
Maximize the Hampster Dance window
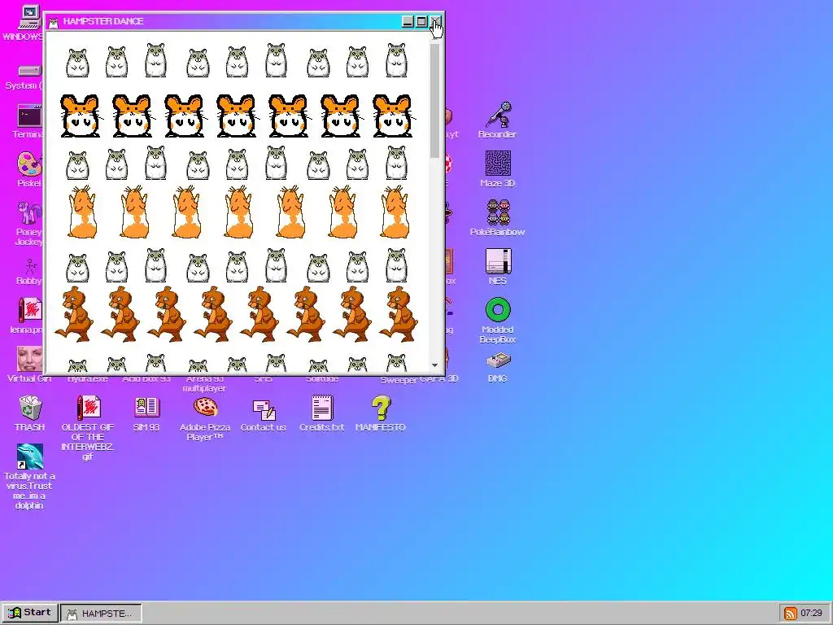(x=421, y=21)
